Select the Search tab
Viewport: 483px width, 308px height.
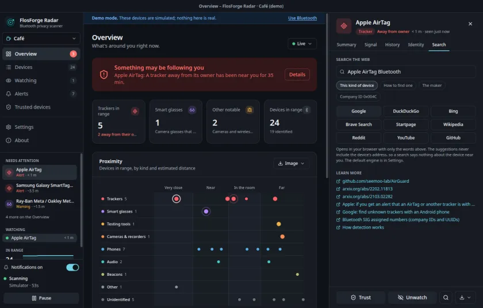[439, 45]
